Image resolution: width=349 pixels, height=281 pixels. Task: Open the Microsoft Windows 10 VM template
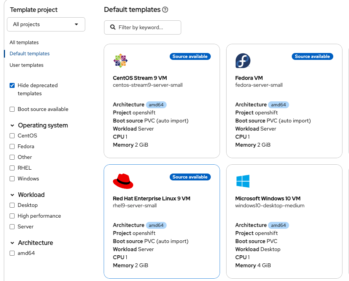268,199
